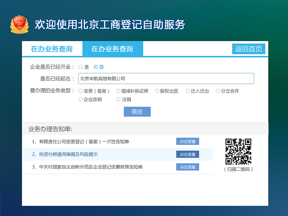Image resolution: width=288 pixels, height=216 pixels.
Task: Switch to the highlighted 在办业务查询 tab
Action: tap(113, 48)
